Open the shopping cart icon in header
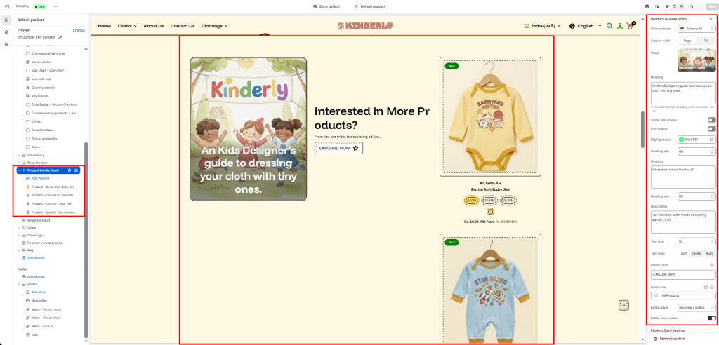 click(x=630, y=26)
